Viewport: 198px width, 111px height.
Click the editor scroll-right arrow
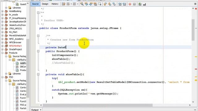(190, 105)
